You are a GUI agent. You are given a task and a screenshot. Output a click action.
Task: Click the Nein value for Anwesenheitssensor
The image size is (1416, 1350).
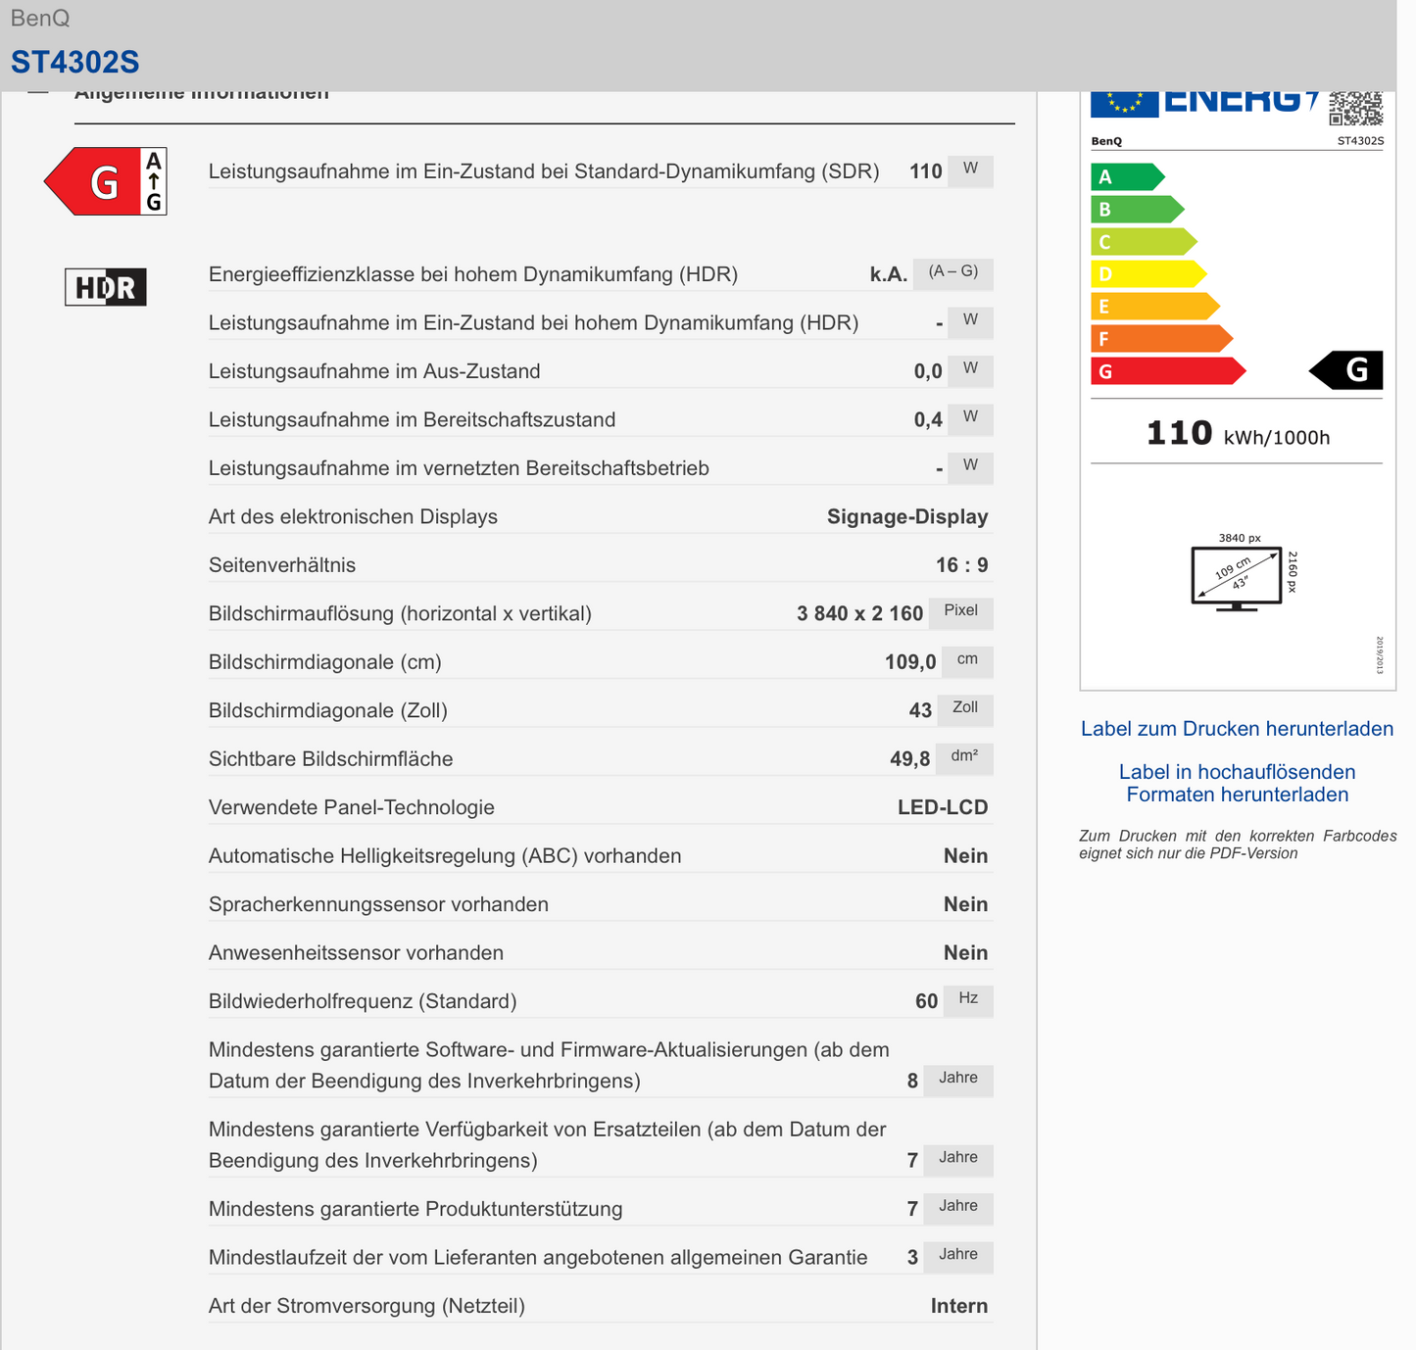point(965,953)
